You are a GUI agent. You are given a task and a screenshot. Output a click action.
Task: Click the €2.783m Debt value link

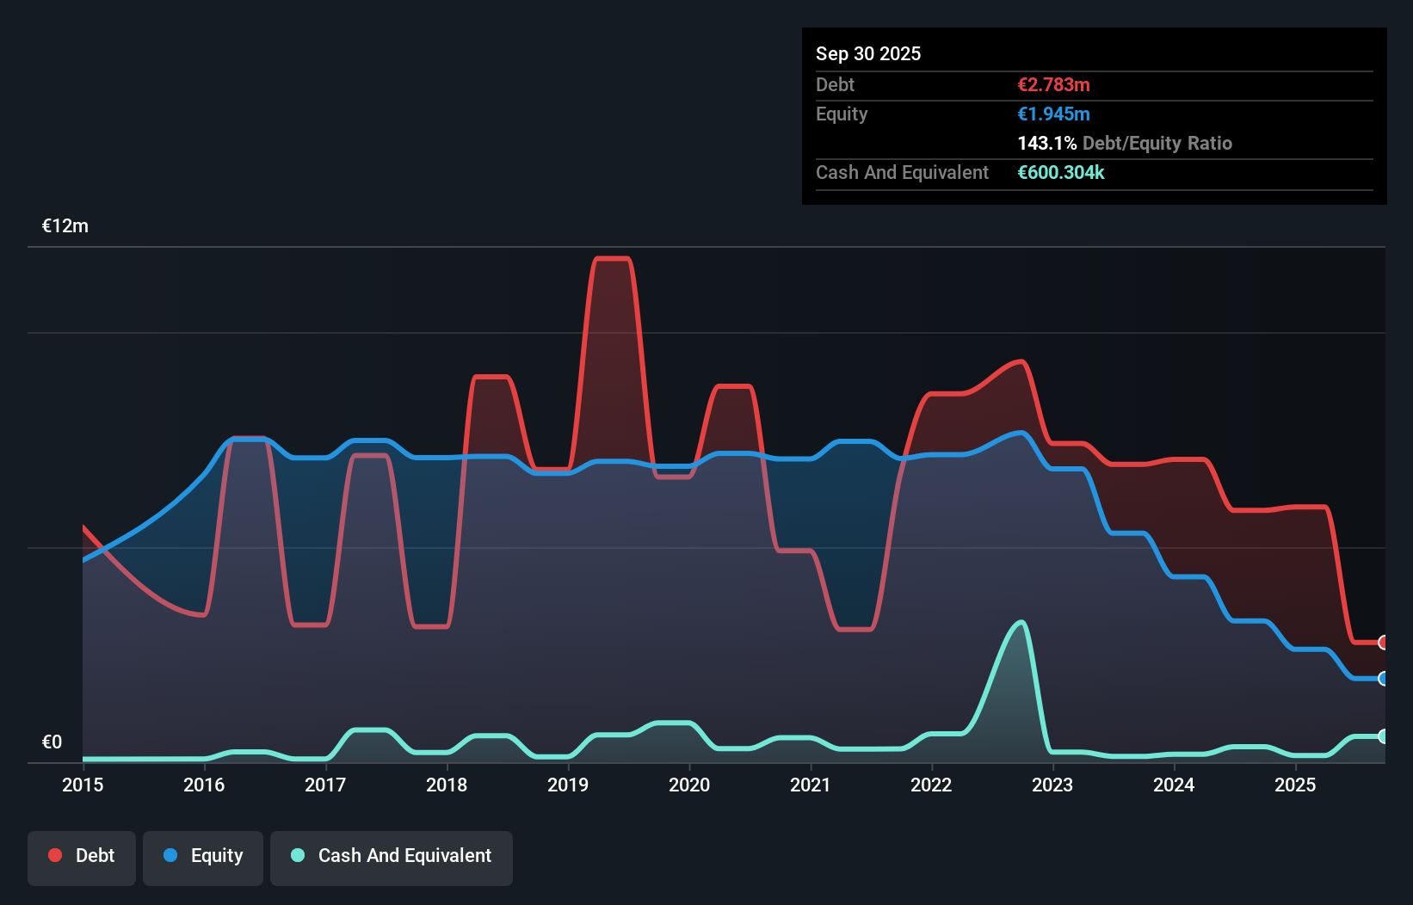1053,84
